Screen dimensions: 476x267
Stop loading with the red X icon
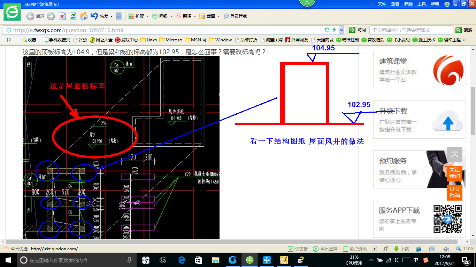point(62,16)
